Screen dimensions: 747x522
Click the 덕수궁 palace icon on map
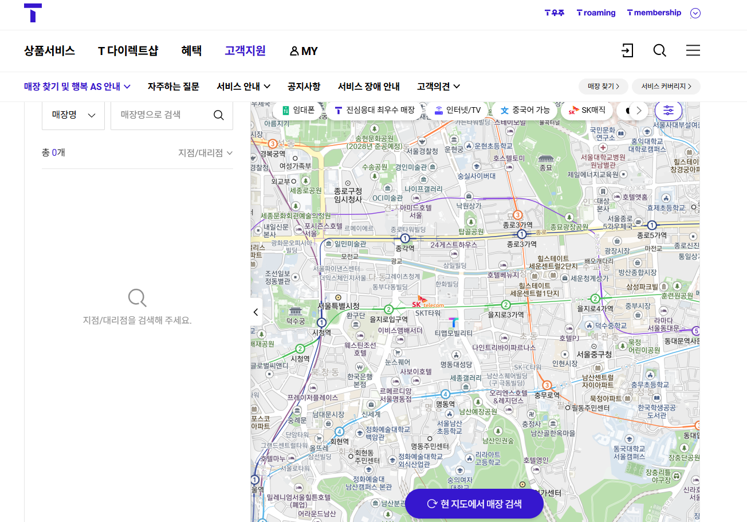pyautogui.click(x=296, y=312)
